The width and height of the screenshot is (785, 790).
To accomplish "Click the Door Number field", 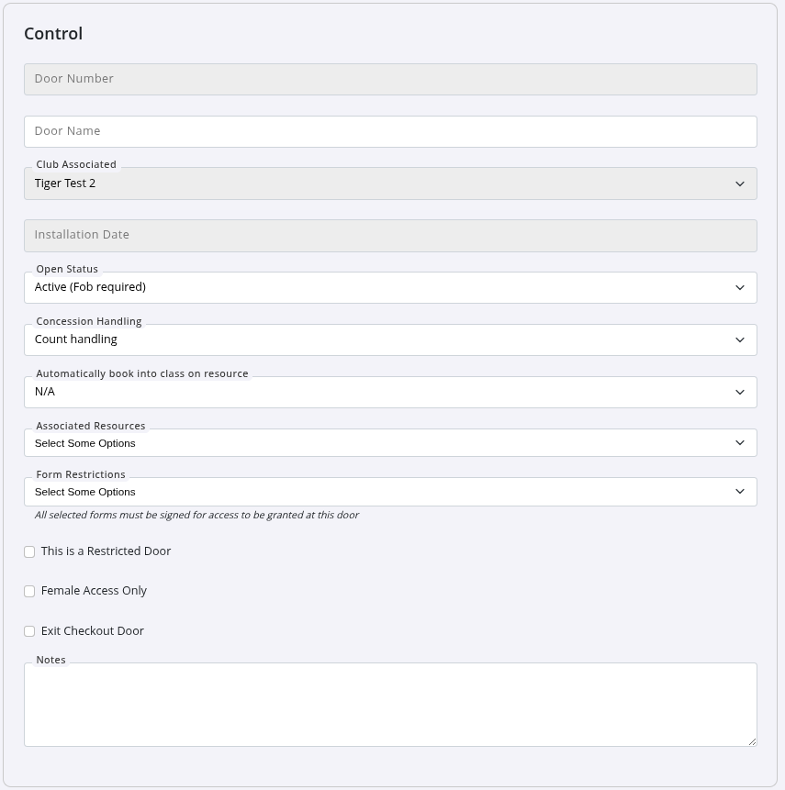I will tap(390, 79).
